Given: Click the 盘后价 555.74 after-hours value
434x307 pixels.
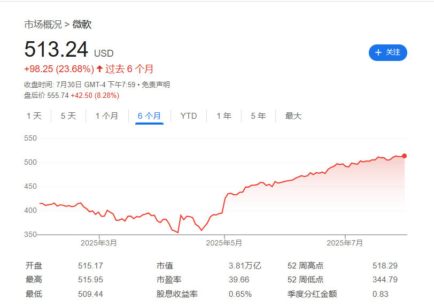Looking at the screenshot, I should point(46,96).
